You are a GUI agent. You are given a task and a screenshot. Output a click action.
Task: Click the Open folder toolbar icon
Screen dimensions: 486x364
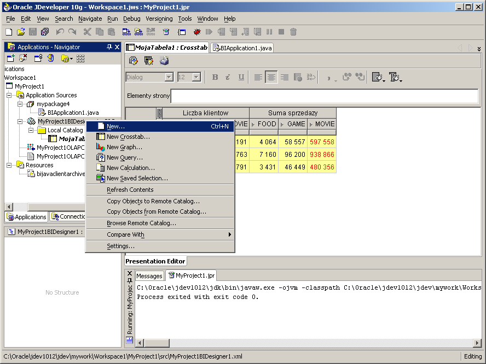pos(21,32)
